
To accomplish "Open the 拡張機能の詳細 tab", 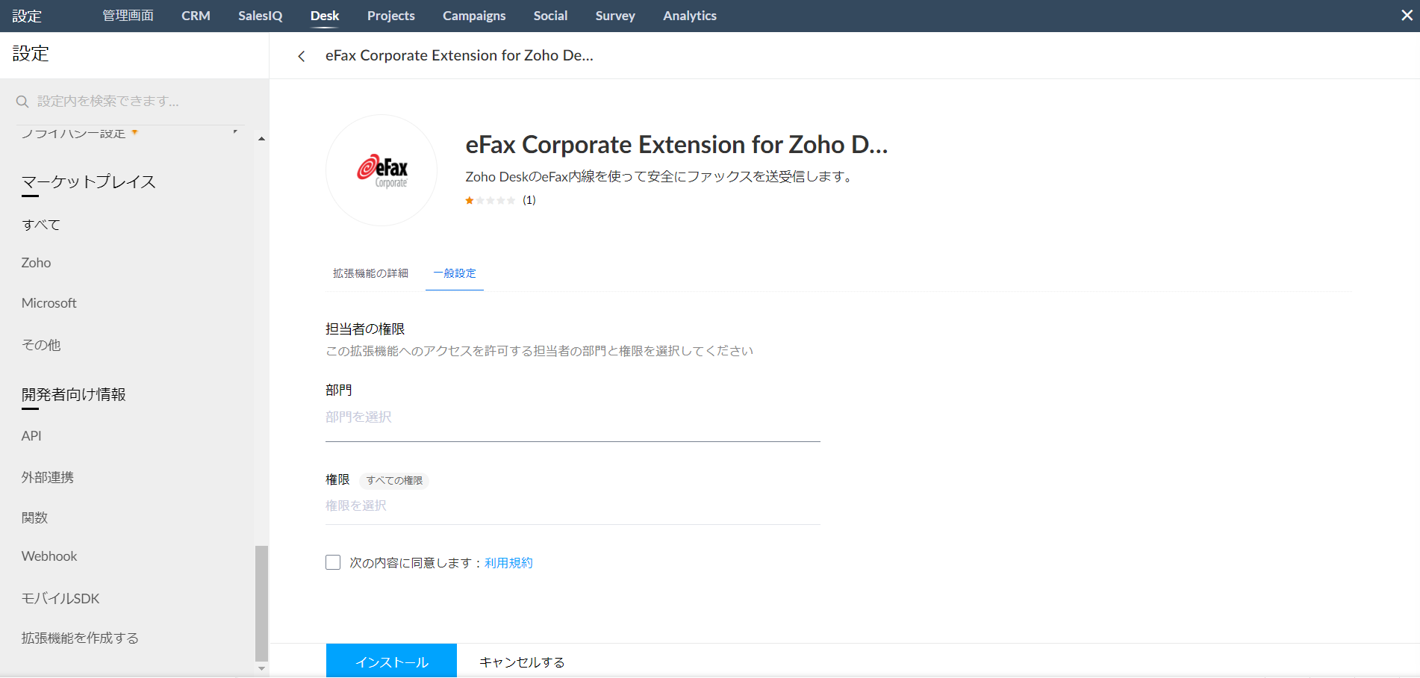I will click(x=370, y=273).
